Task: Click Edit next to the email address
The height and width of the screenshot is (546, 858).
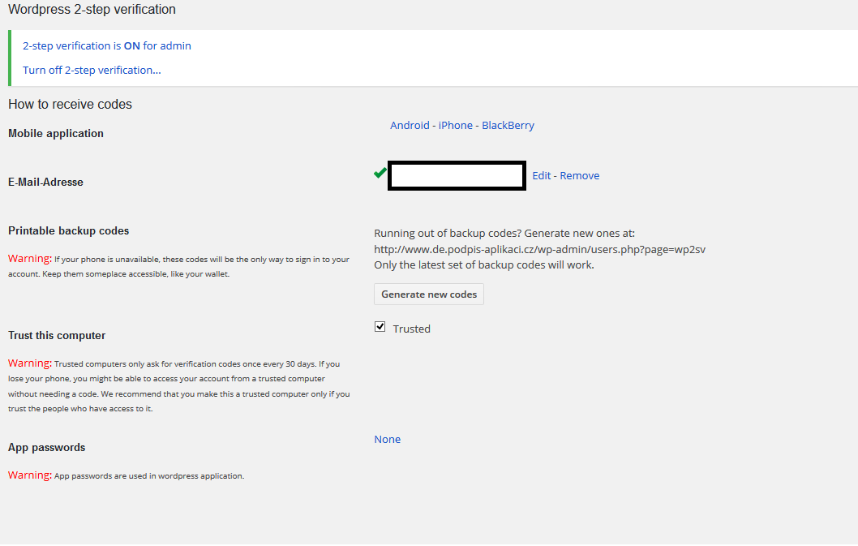Action: click(x=541, y=176)
